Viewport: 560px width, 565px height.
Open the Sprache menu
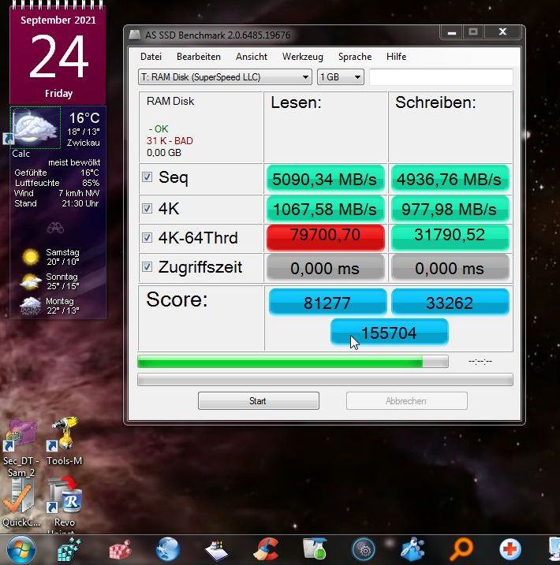(x=355, y=57)
